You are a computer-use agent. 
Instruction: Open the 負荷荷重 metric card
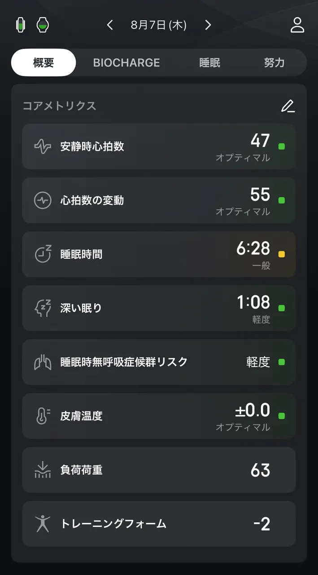tap(159, 470)
